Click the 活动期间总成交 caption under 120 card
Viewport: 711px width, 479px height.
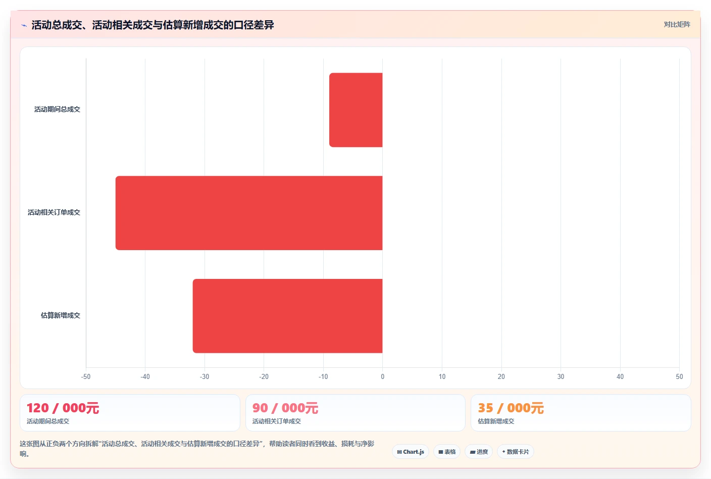(x=48, y=421)
